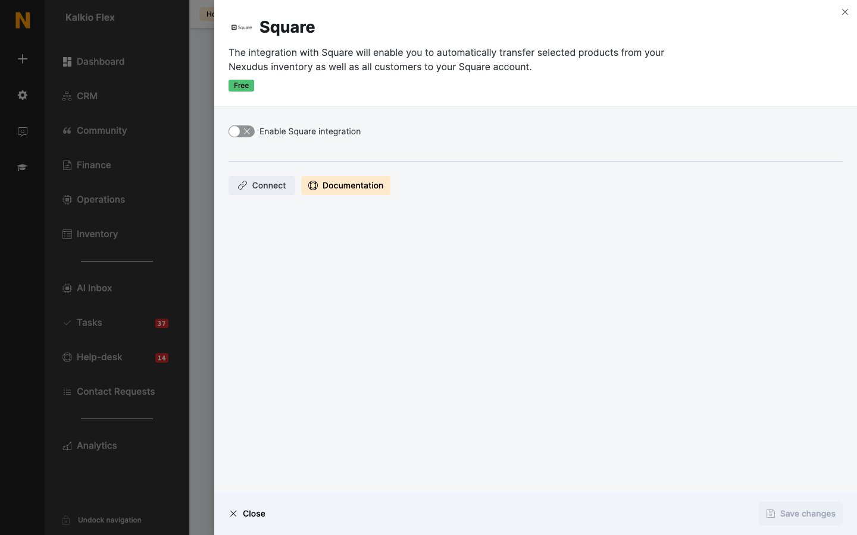Open Community in navigation menu
This screenshot has height=535, width=857.
pos(95,131)
